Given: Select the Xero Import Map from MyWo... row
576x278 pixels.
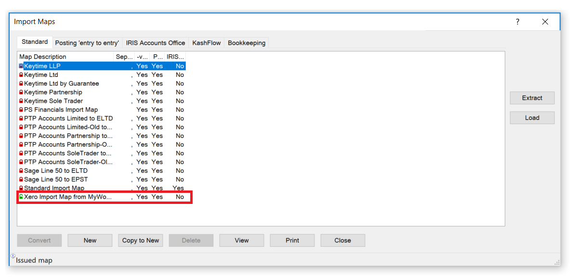Looking at the screenshot, I should click(102, 197).
